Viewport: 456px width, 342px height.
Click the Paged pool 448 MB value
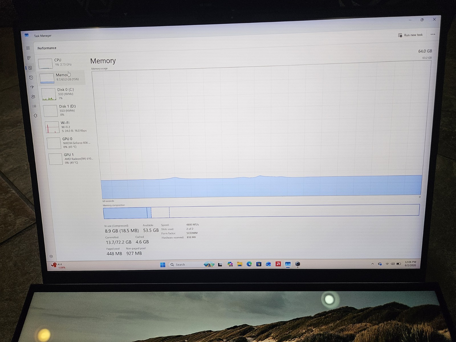[114, 254]
